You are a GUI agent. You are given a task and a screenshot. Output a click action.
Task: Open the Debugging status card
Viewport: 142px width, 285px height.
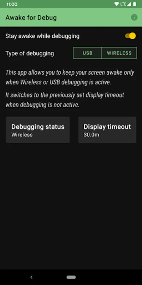click(x=38, y=130)
